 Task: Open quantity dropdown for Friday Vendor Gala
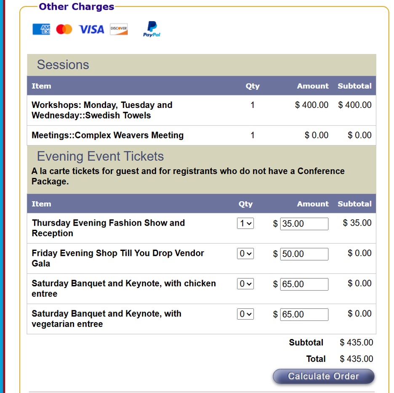click(x=245, y=254)
